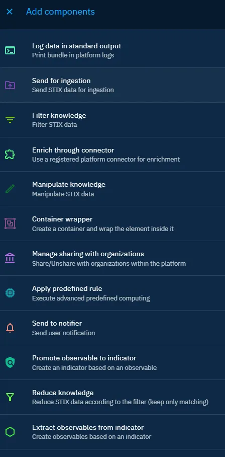Add Send to notifier component

tap(113, 328)
